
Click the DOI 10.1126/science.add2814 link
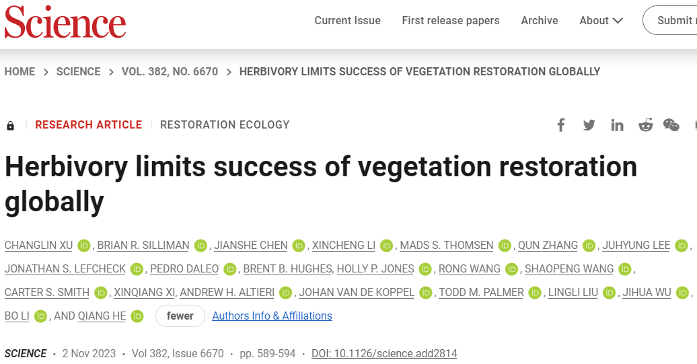385,353
